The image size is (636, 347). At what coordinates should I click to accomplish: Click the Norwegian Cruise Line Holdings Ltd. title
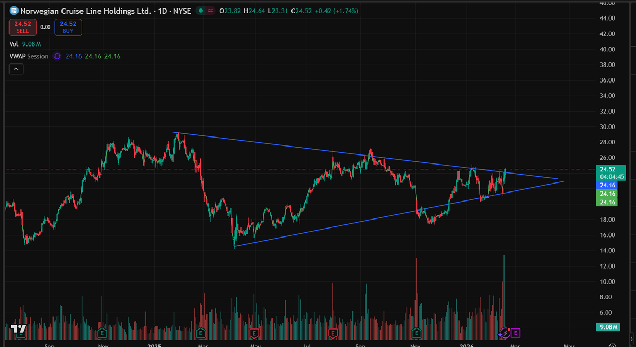(85, 11)
